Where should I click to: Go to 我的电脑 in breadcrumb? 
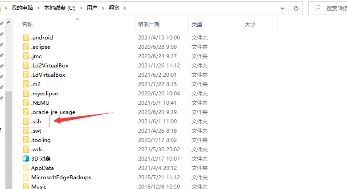22,8
